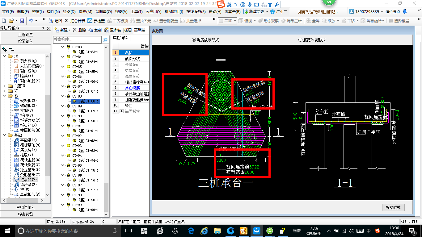Select 底宽放坡形式 radio option
Screen dimensions: 422x237
[312, 40]
